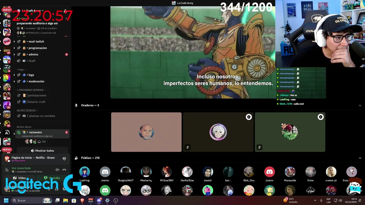Open OBS Studio from taskbar
This screenshot has height=205, width=365.
[116, 200]
